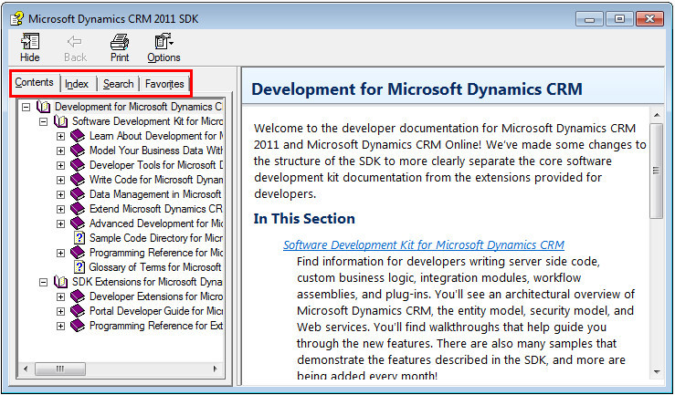Image resolution: width=675 pixels, height=395 pixels.
Task: Select Glossary of Terms tree item
Action: [x=154, y=267]
